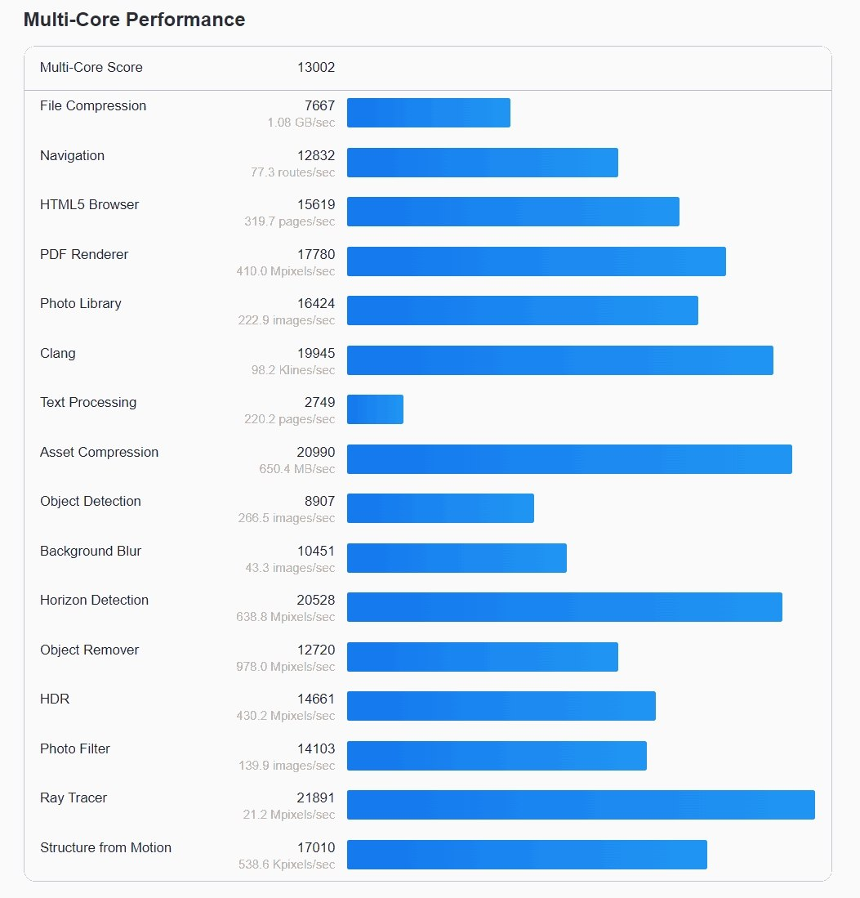Click the Structure from Motion score 17010

click(316, 848)
